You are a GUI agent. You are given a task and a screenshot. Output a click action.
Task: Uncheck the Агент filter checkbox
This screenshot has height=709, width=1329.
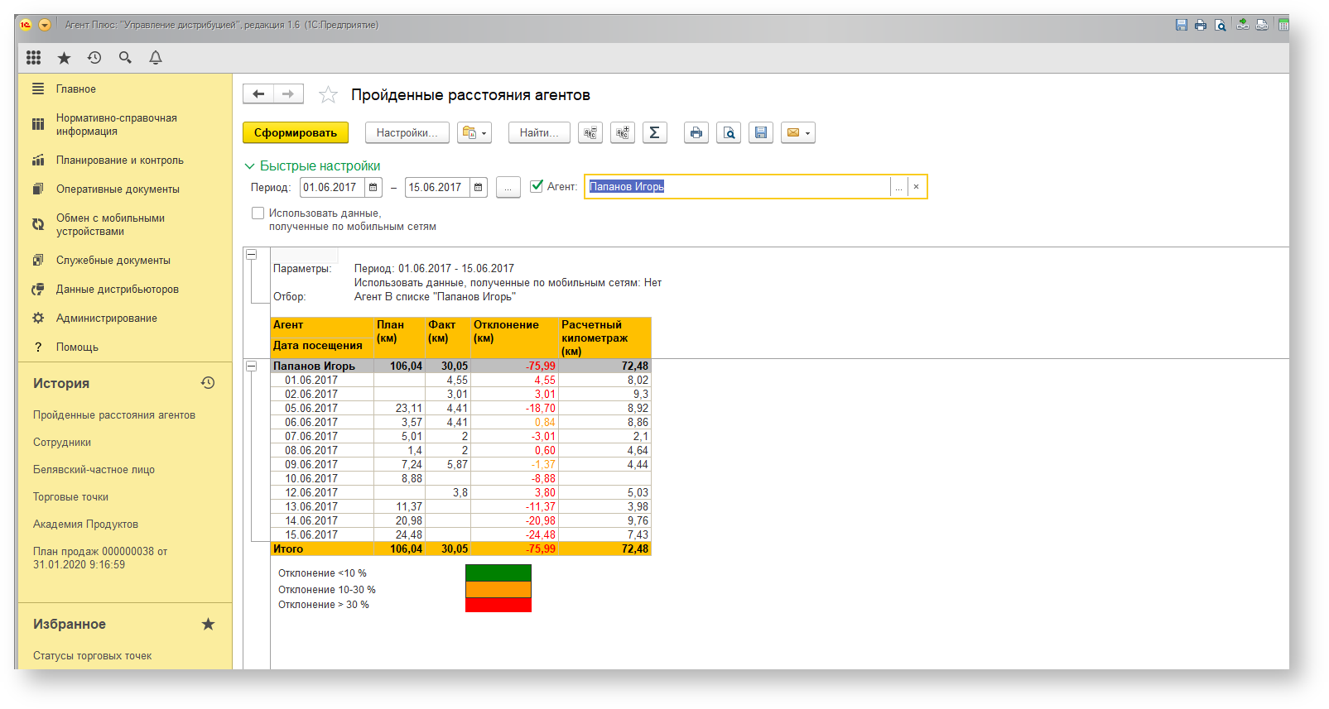pyautogui.click(x=537, y=186)
